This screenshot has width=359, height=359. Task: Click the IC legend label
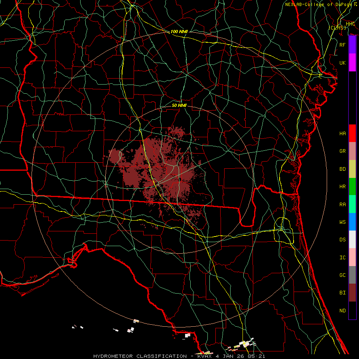tap(342, 258)
